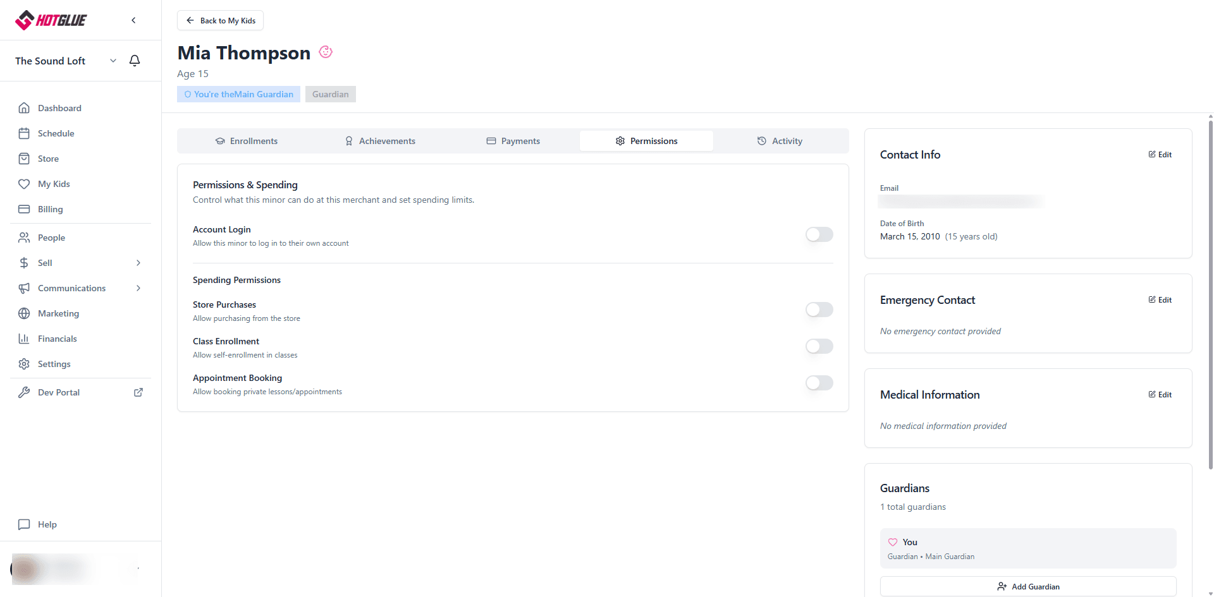Open the Dev Portal external link icon
1214x597 pixels.
[x=138, y=392]
